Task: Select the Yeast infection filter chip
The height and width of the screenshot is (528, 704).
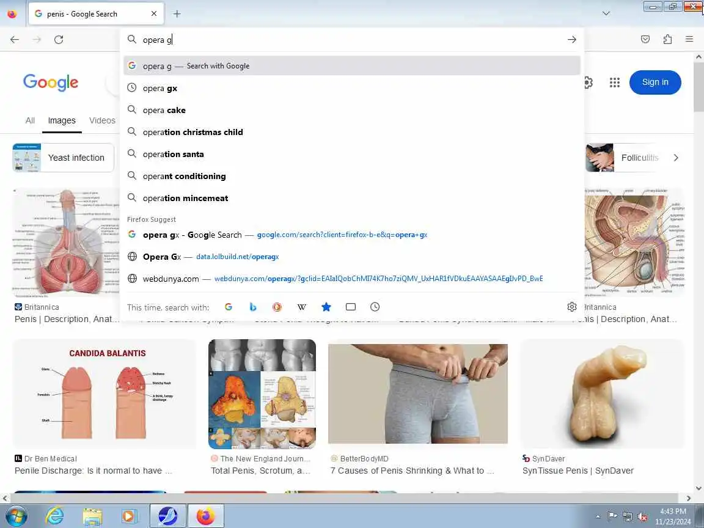Action: point(64,158)
